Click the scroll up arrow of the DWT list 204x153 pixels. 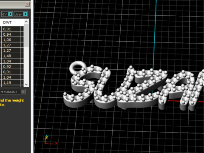[26, 22]
